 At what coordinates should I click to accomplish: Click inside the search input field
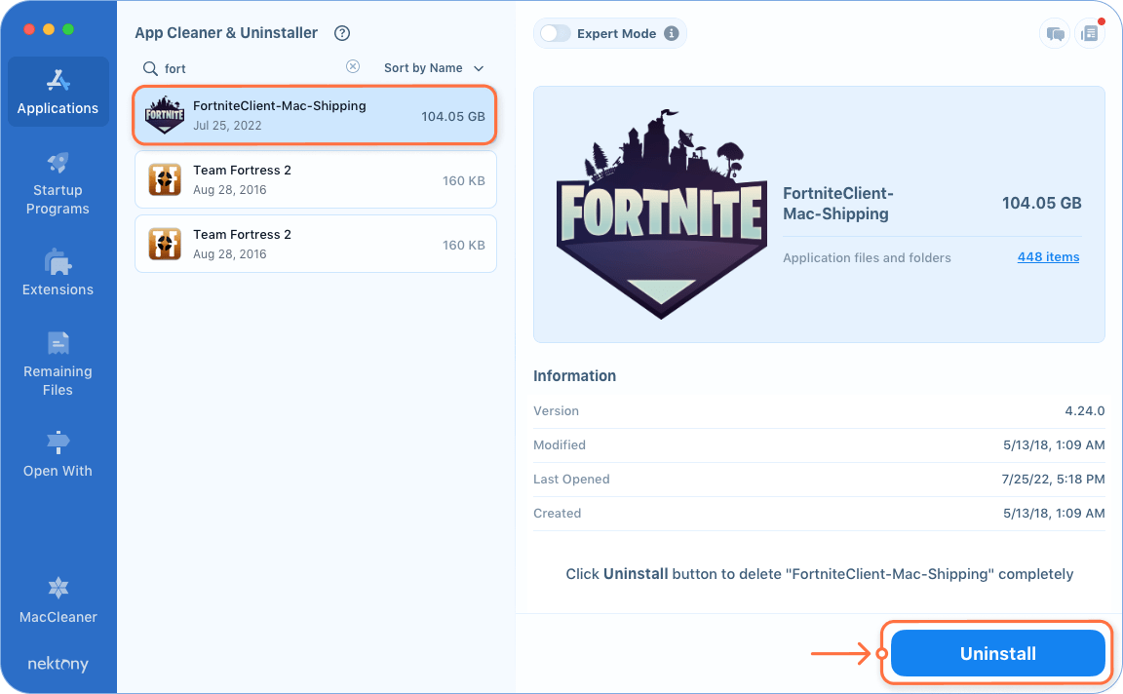244,67
